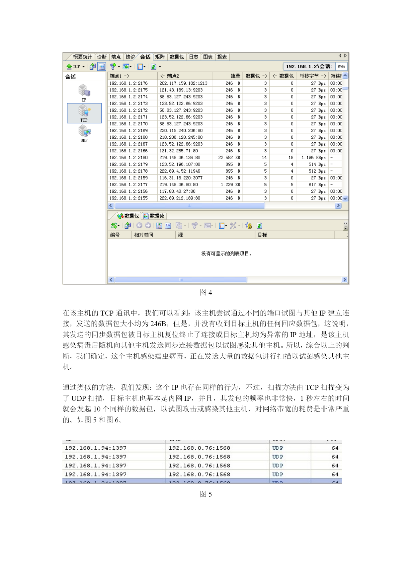Click the export icon in the packet toolbar

click(207, 226)
